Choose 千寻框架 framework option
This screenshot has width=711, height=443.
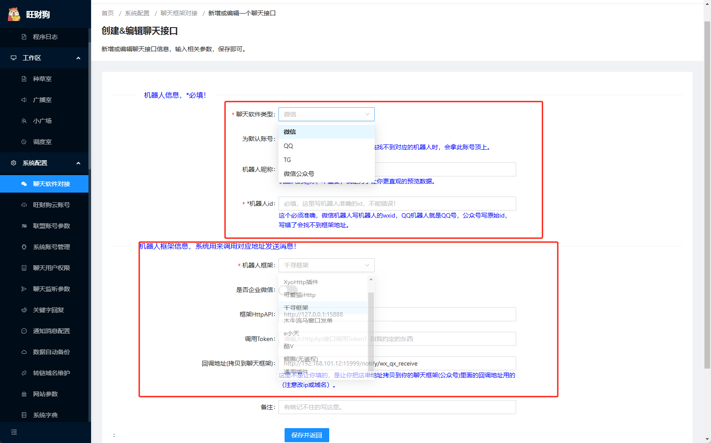coord(323,308)
